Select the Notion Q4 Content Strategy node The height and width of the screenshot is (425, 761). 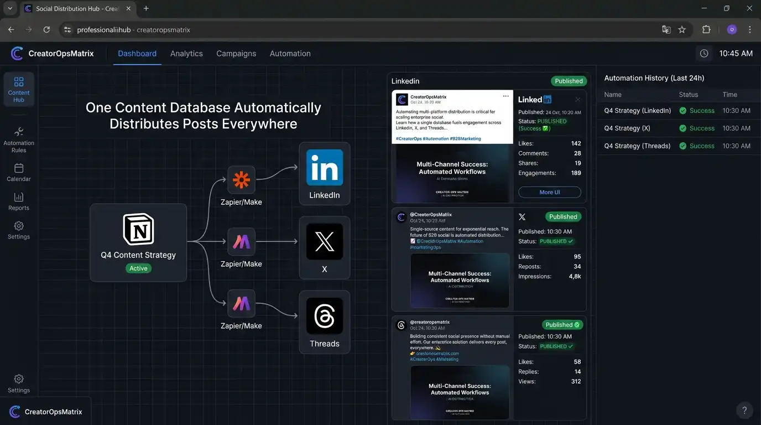coord(138,242)
